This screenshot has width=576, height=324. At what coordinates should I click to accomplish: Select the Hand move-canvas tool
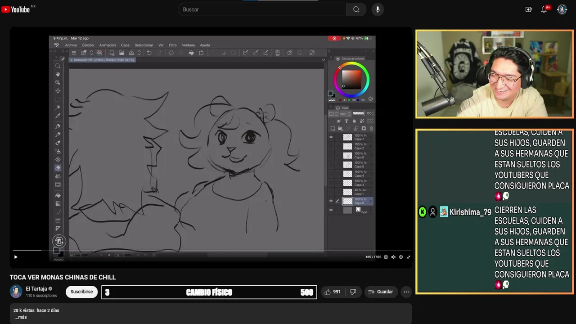tap(58, 74)
